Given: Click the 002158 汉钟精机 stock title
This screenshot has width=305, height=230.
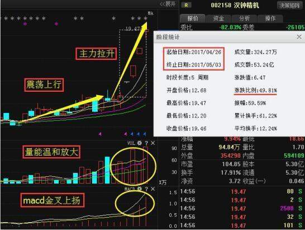Looking at the screenshot, I should point(235,5).
